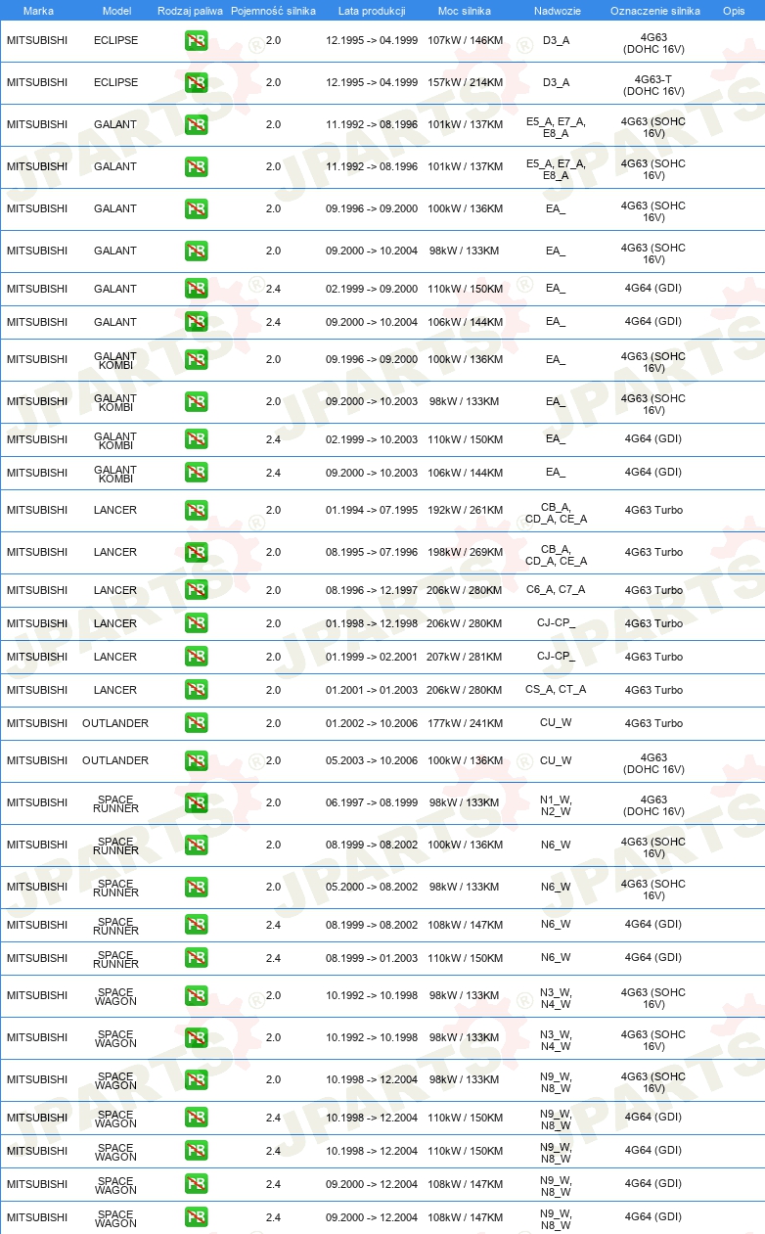Click fuel icon for Space Runner 05.2000 98kW row
Screen dimensions: 765x1234
click(x=196, y=887)
